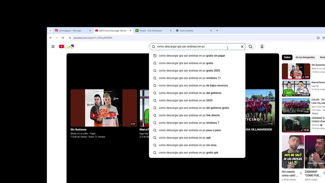Open a new browser tab
The width and height of the screenshot is (325, 183).
coord(217,30)
